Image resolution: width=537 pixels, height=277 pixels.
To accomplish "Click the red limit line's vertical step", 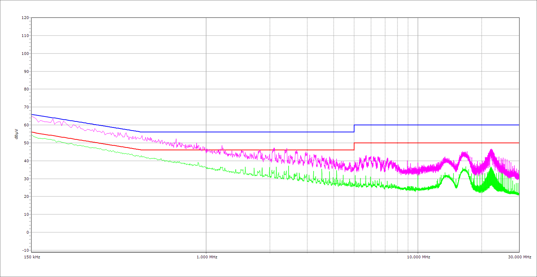I will 354,146.
